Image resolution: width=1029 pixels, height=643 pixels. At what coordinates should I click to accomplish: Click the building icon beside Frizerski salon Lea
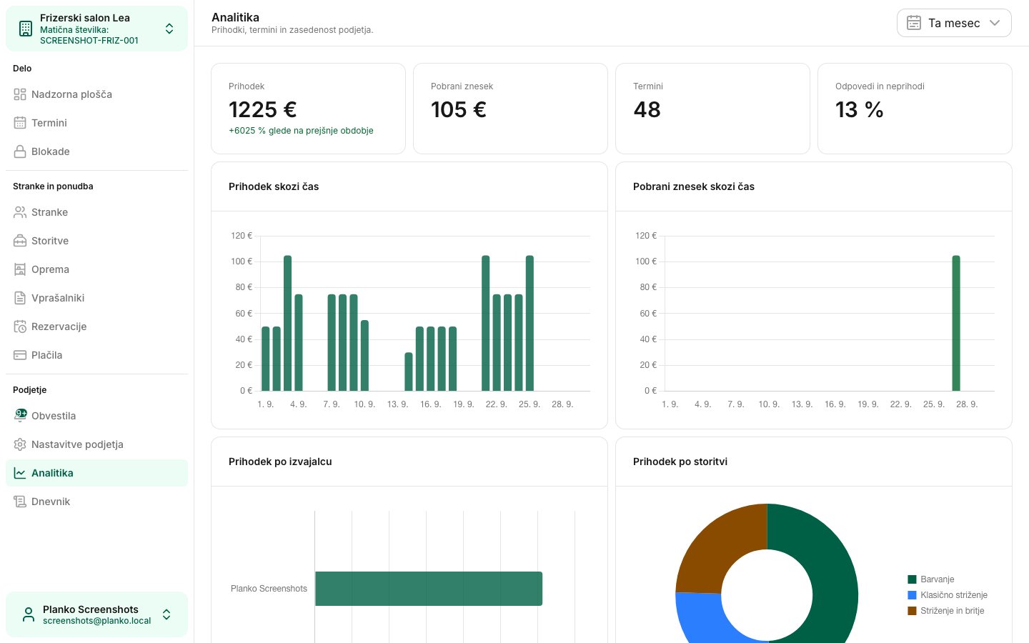tap(26, 29)
